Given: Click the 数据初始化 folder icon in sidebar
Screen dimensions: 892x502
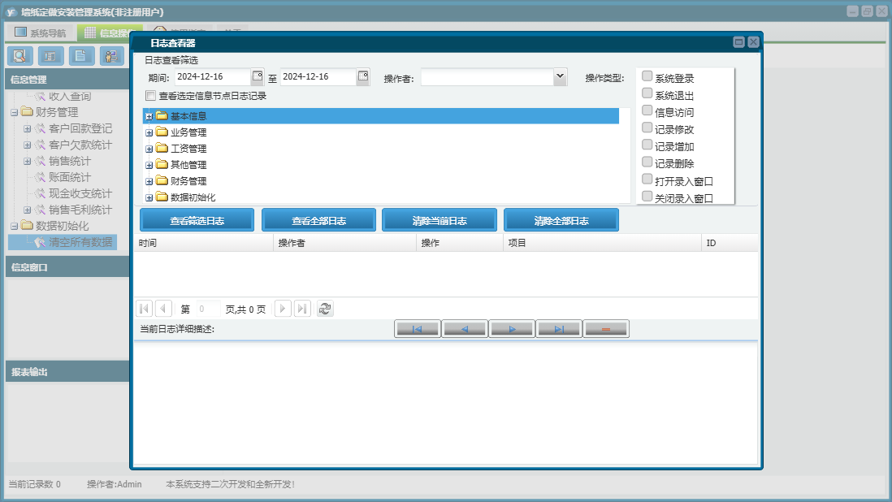Looking at the screenshot, I should coord(28,226).
